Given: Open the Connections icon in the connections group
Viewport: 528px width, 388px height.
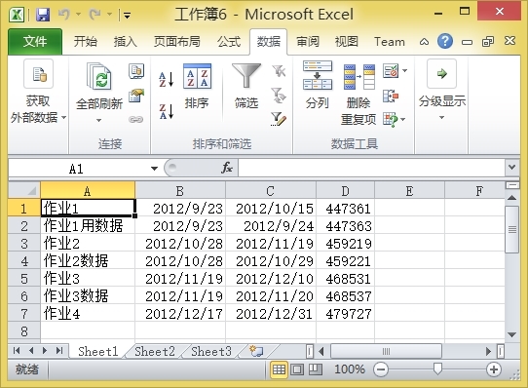Looking at the screenshot, I should [136, 71].
